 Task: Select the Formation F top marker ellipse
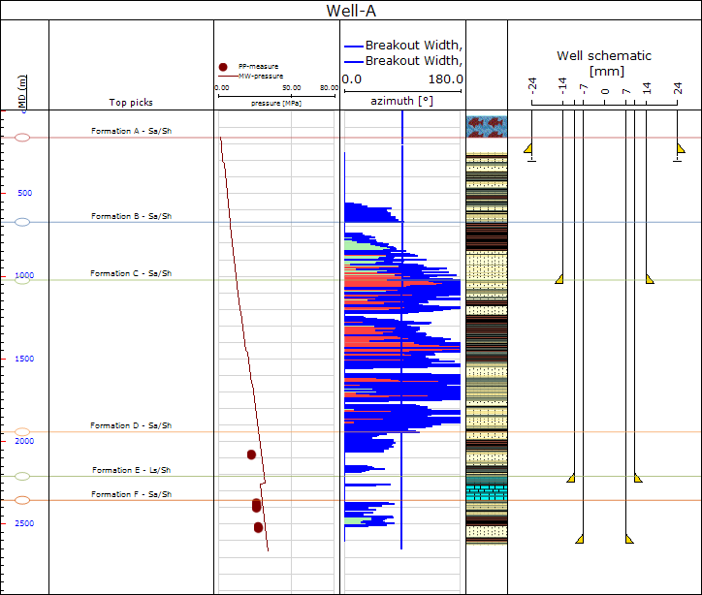point(22,500)
